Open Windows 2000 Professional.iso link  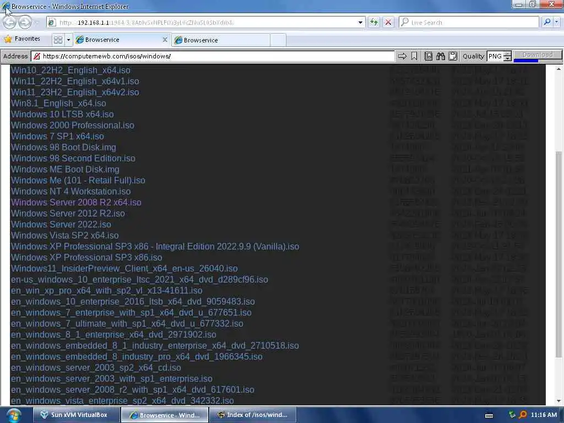coord(72,125)
